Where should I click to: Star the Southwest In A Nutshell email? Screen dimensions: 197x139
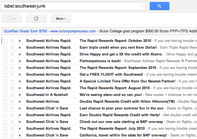coord(12,95)
